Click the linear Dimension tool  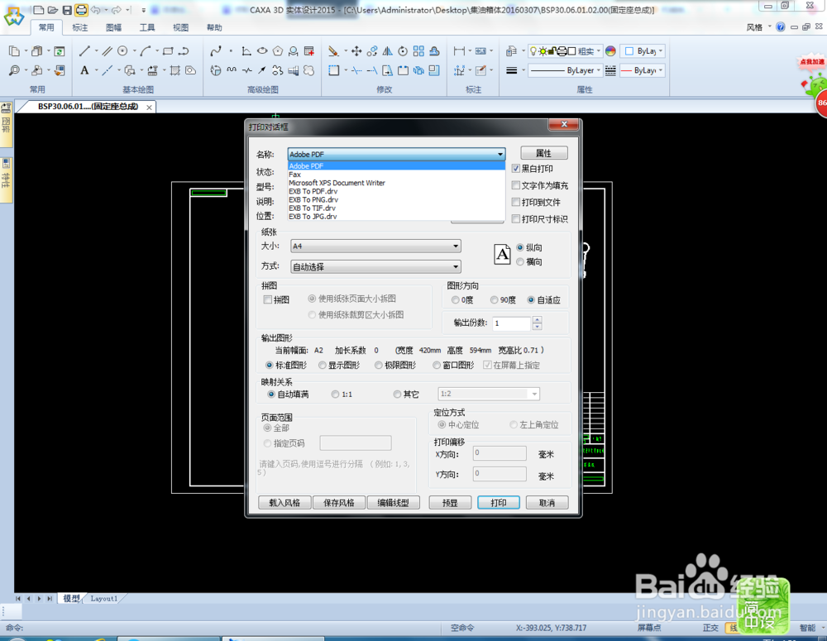(459, 51)
